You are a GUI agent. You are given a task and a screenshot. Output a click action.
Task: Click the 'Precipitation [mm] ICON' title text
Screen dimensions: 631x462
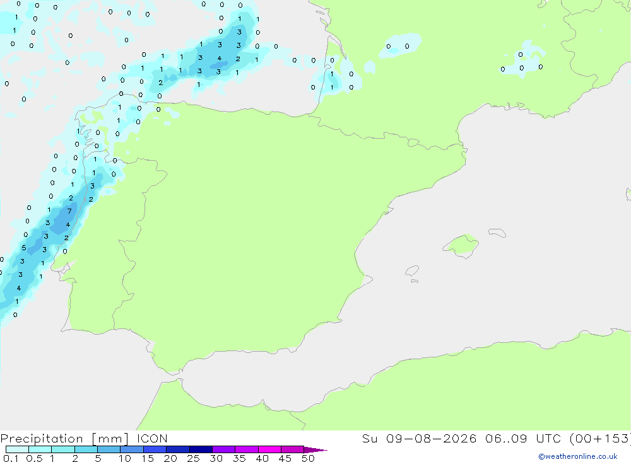point(84,438)
